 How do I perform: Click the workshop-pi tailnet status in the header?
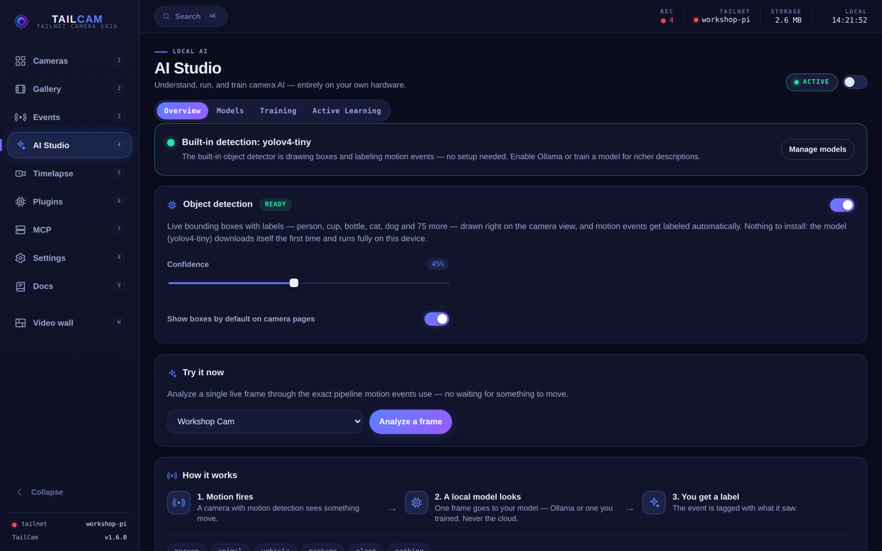[722, 20]
